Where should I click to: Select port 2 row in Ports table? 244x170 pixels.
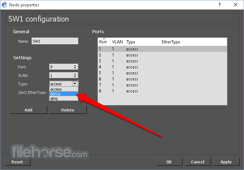[162, 55]
